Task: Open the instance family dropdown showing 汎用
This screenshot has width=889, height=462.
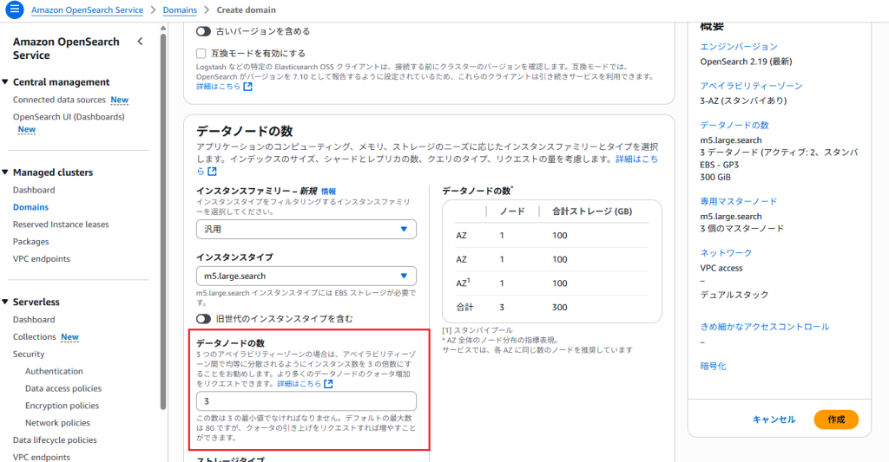Action: coord(306,230)
